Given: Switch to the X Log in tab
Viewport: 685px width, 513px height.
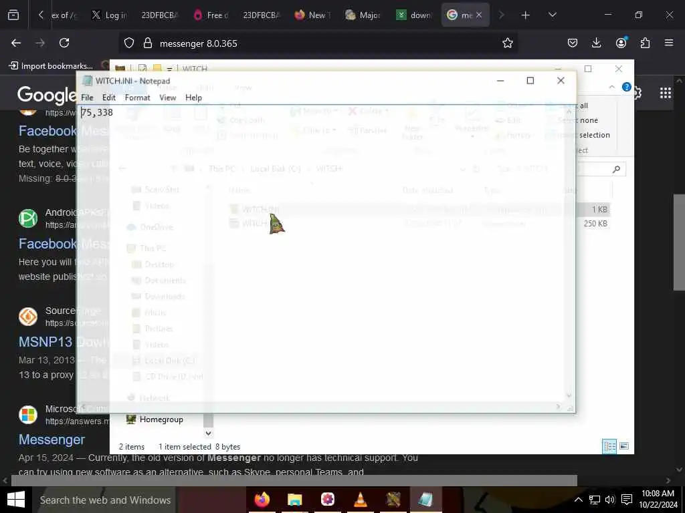Looking at the screenshot, I should pyautogui.click(x=109, y=15).
